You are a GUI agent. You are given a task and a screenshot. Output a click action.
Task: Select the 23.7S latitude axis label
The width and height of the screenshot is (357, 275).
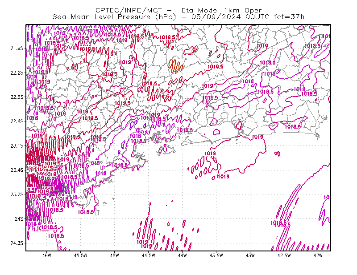click(17, 194)
